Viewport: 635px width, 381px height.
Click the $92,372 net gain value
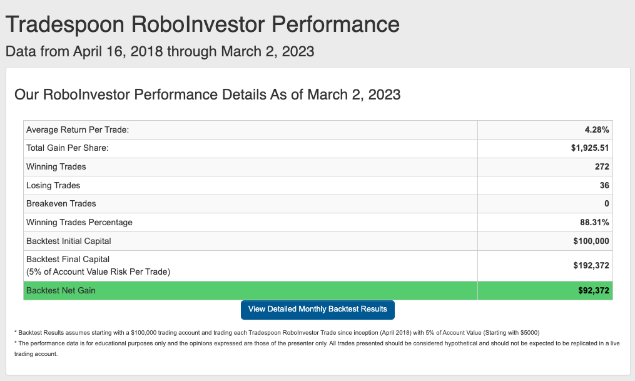(593, 291)
